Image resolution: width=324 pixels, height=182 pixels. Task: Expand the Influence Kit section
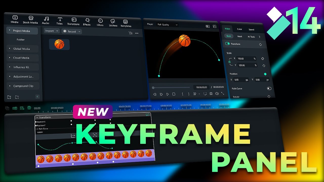[x=10, y=67]
